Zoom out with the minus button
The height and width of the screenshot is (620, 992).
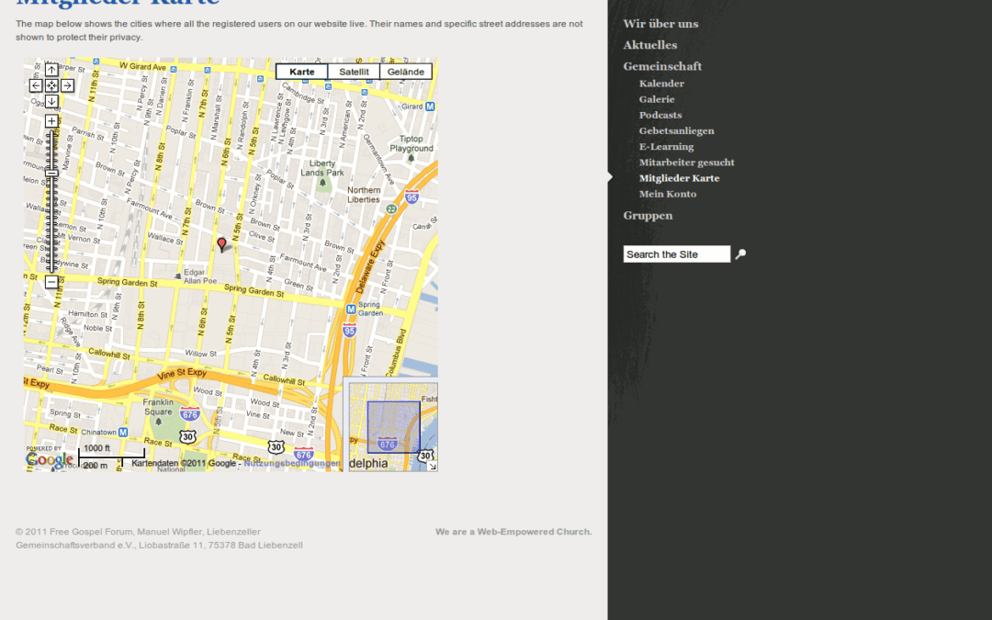coord(51,282)
